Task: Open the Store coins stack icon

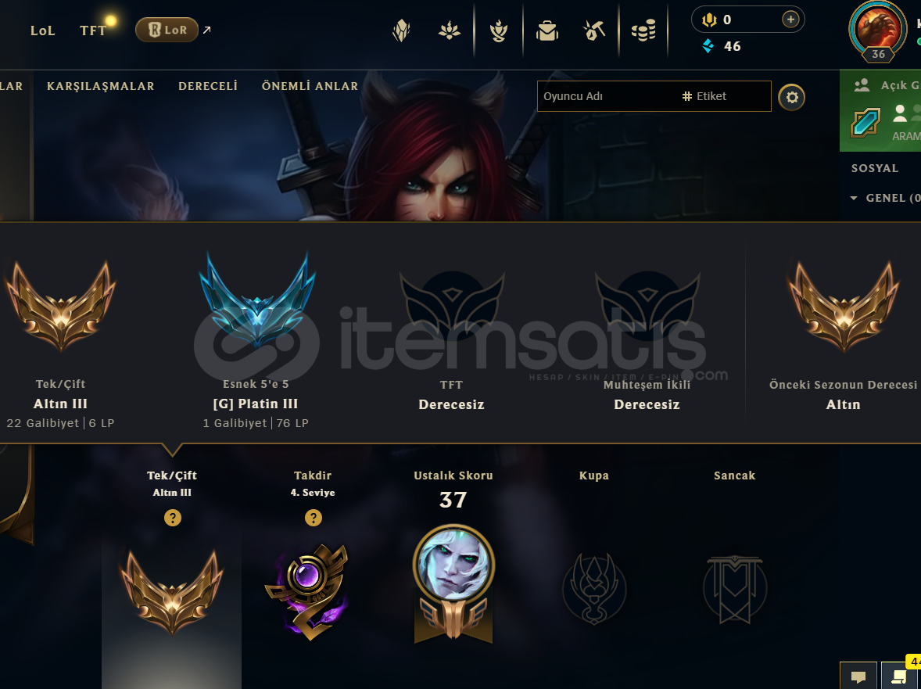Action: (643, 31)
